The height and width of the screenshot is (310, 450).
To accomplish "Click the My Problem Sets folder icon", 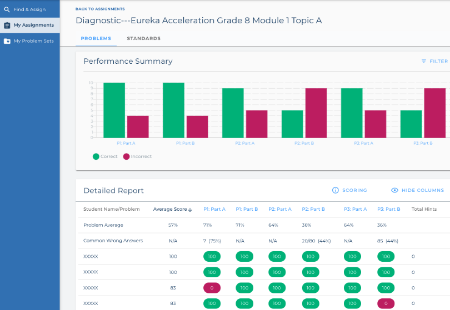I will click(7, 41).
